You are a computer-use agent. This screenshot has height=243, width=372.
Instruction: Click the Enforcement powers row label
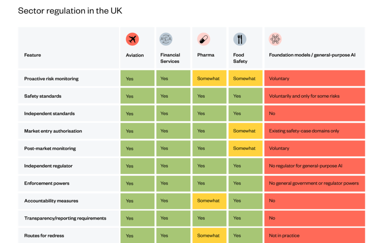click(47, 184)
